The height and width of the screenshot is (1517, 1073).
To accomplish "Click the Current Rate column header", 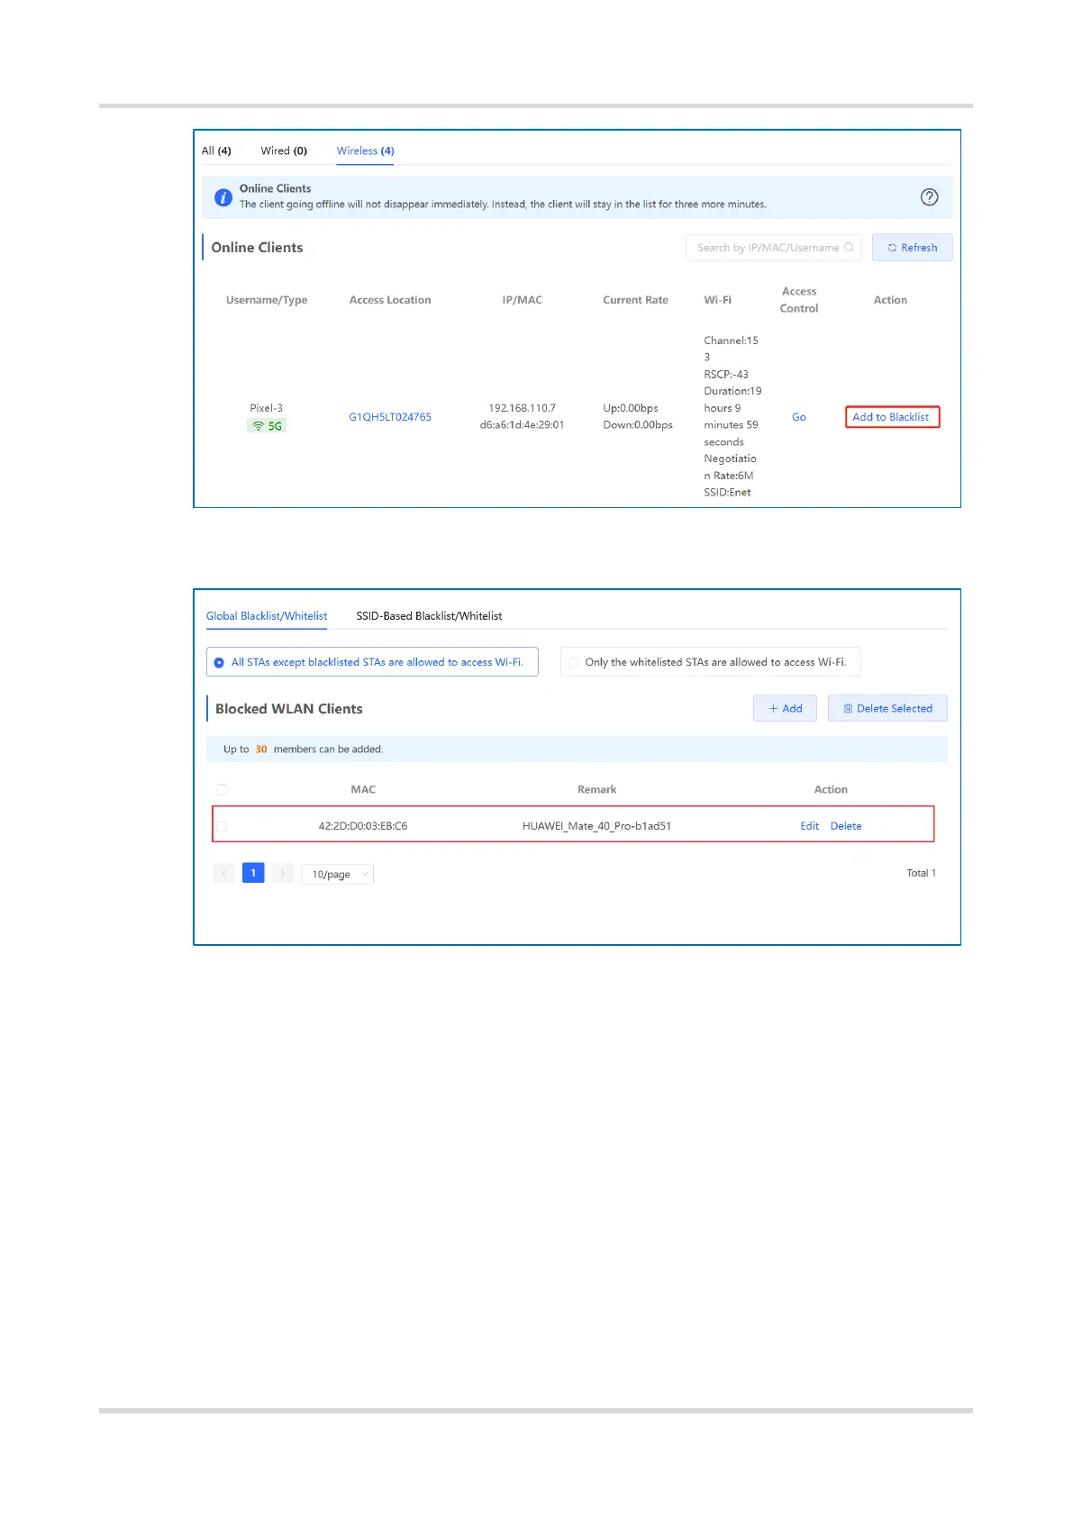I will tap(636, 300).
